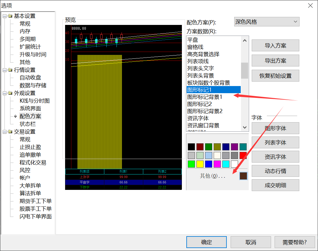Open 升级与时间 settings page
This screenshot has height=251, width=318.
tap(33, 55)
